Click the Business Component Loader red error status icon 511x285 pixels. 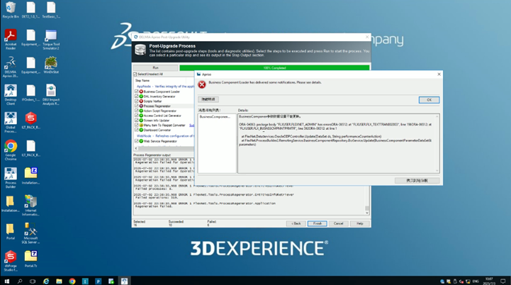coord(141,91)
